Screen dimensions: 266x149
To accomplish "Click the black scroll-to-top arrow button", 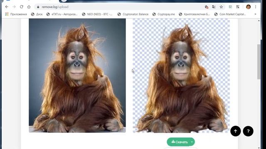I will click(236, 131).
